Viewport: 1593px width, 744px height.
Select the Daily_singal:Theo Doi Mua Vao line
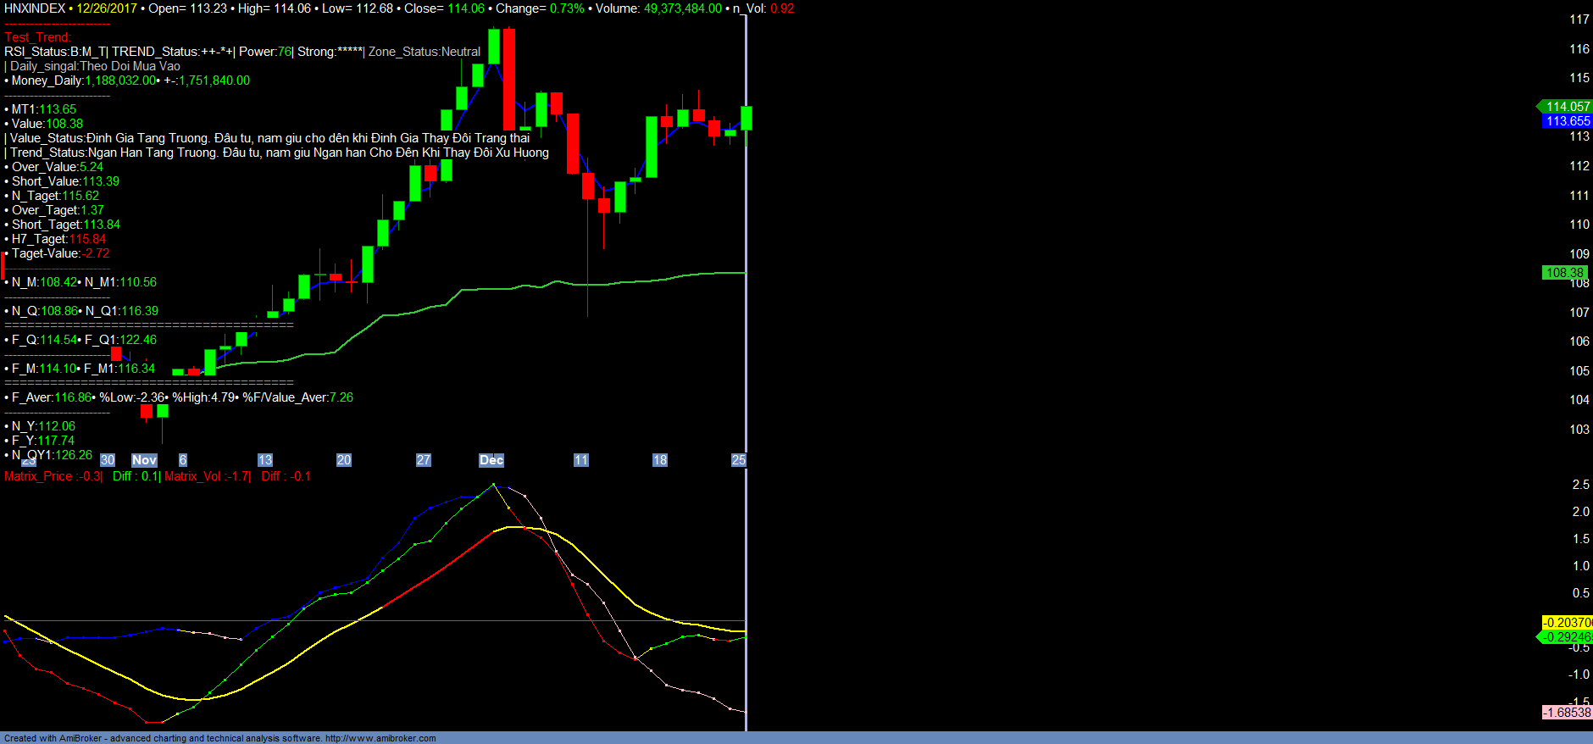[95, 66]
